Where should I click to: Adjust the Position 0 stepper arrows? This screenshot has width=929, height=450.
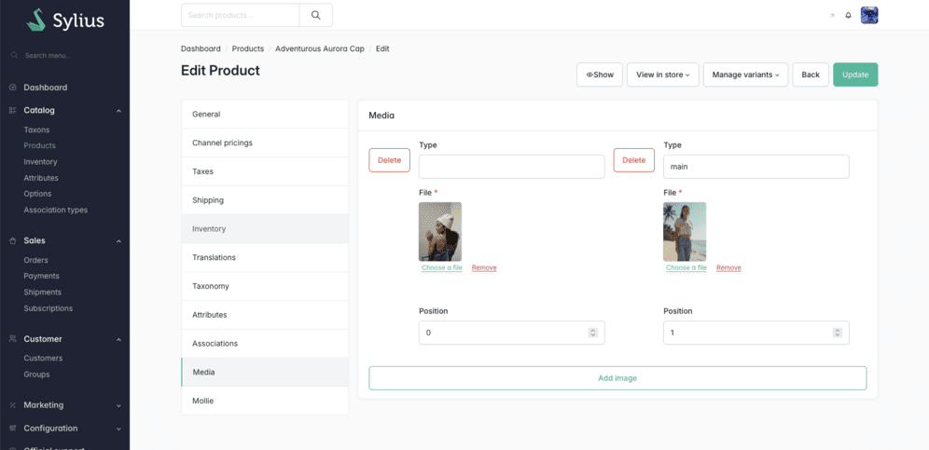pyautogui.click(x=592, y=333)
